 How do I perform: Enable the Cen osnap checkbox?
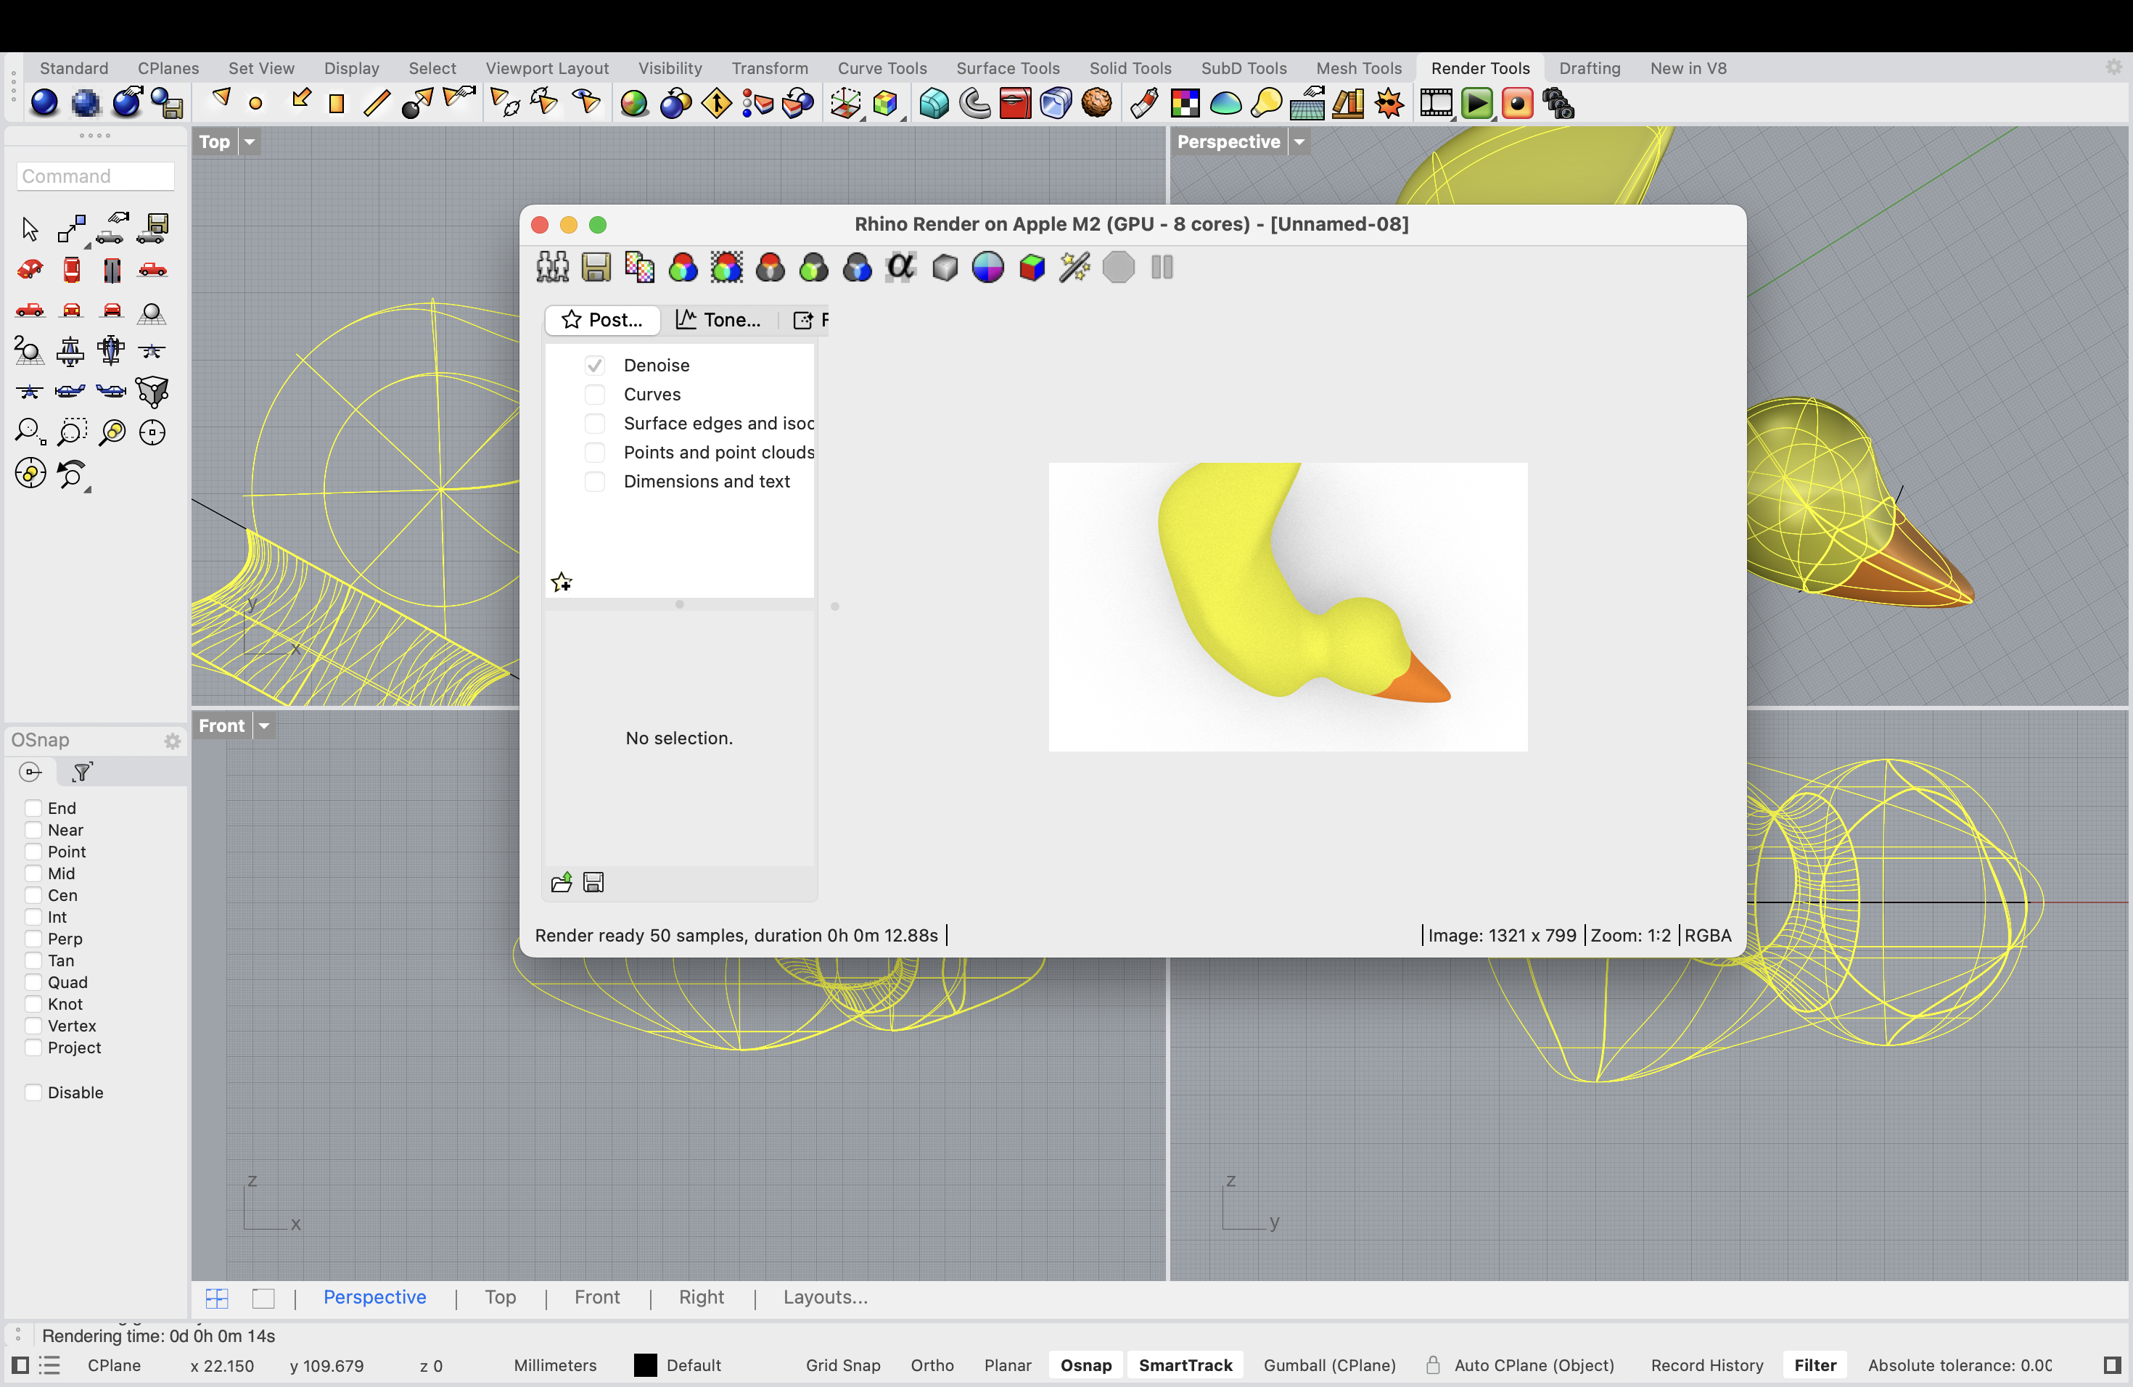(33, 895)
